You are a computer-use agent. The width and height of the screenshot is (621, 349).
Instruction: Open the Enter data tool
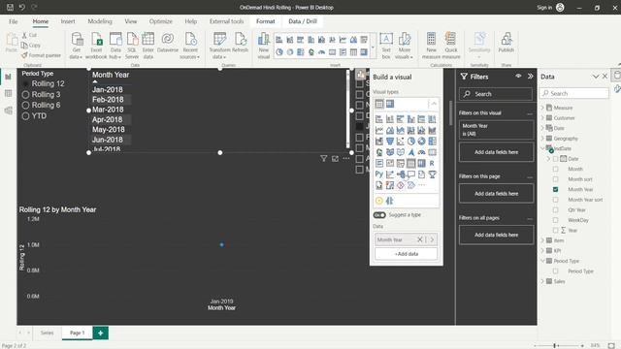pyautogui.click(x=148, y=46)
